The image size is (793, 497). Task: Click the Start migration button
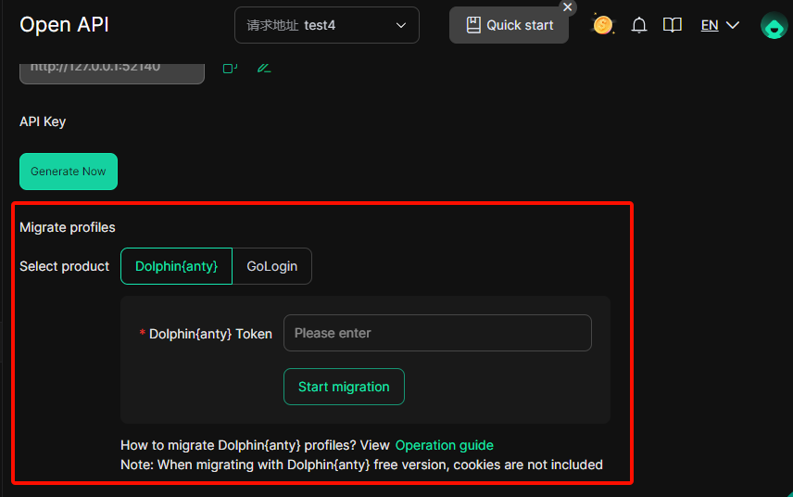click(x=344, y=387)
